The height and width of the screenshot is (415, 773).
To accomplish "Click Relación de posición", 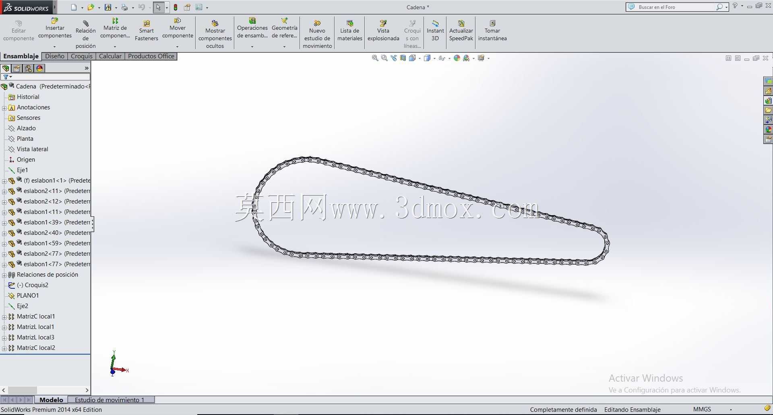I will click(86, 34).
